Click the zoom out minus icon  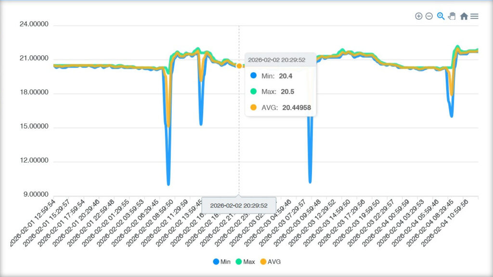[x=429, y=16]
